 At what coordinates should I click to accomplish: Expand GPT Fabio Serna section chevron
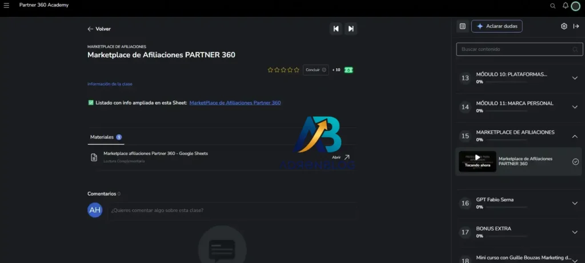point(575,203)
